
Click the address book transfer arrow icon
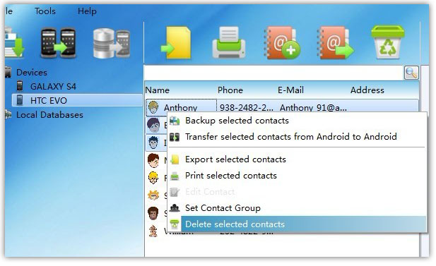pyautogui.click(x=335, y=42)
